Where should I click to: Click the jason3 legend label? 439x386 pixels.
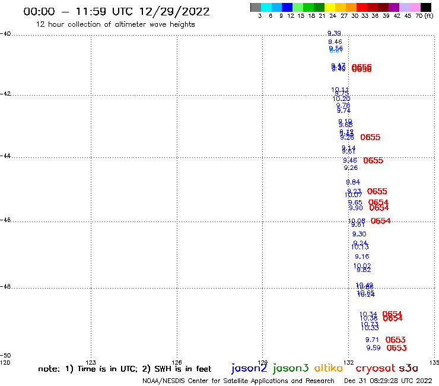[291, 368]
